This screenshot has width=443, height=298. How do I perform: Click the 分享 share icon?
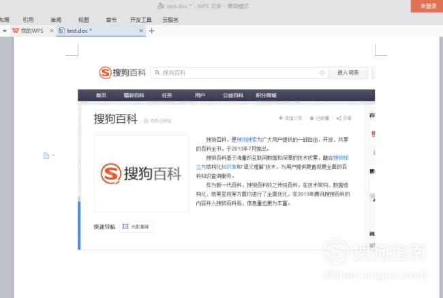[339, 118]
